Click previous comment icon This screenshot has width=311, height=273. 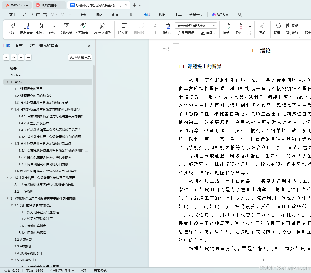(x=154, y=26)
